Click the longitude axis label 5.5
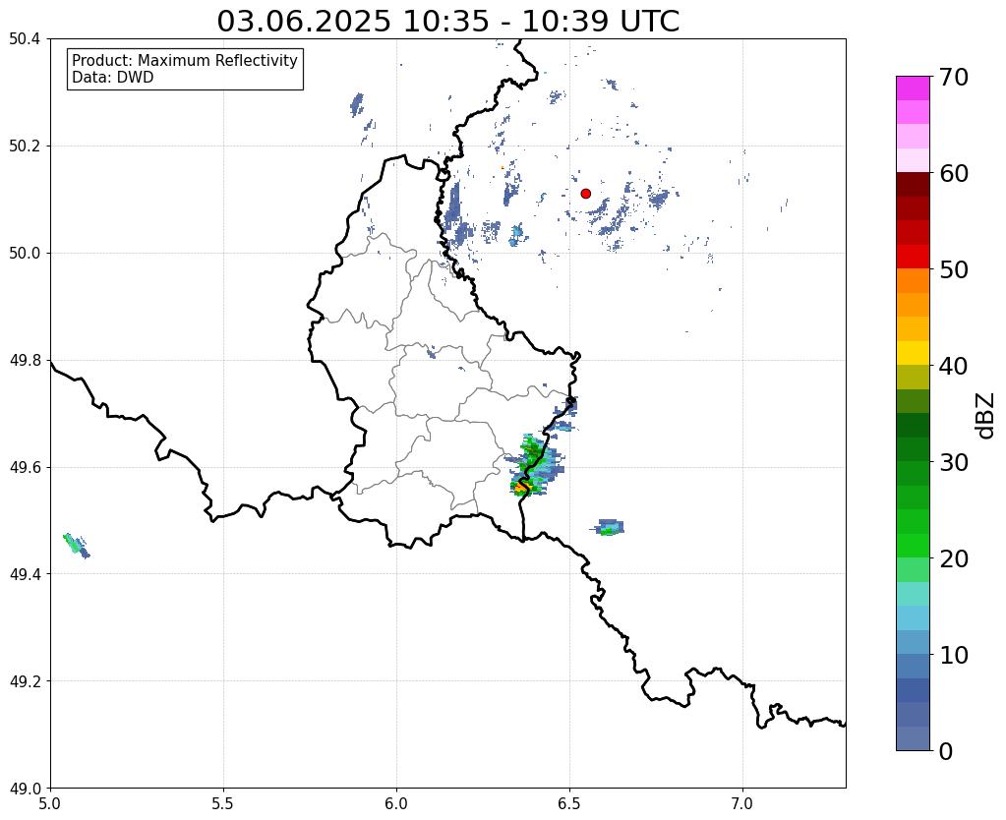 click(x=223, y=803)
